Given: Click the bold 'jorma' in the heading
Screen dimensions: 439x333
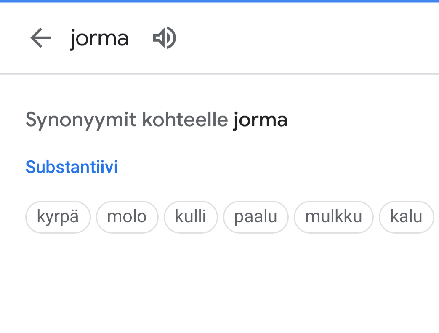Looking at the screenshot, I should click(x=261, y=120).
